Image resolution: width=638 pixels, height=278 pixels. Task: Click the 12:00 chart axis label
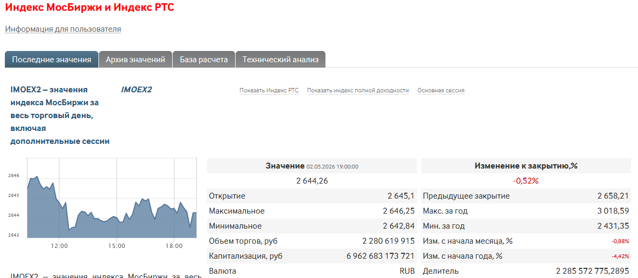pyautogui.click(x=59, y=246)
